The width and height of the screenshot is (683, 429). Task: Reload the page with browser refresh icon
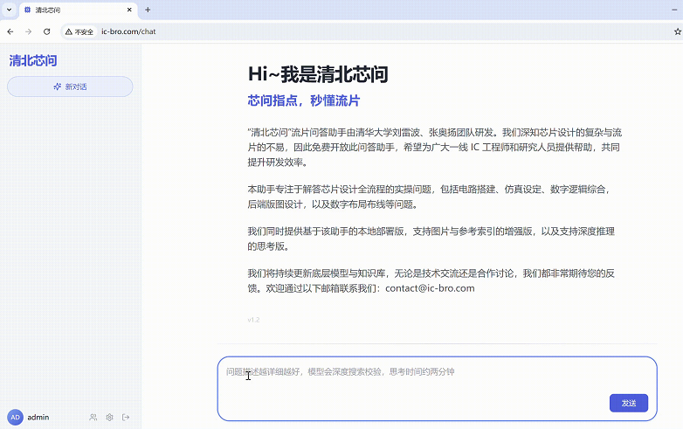pos(46,31)
